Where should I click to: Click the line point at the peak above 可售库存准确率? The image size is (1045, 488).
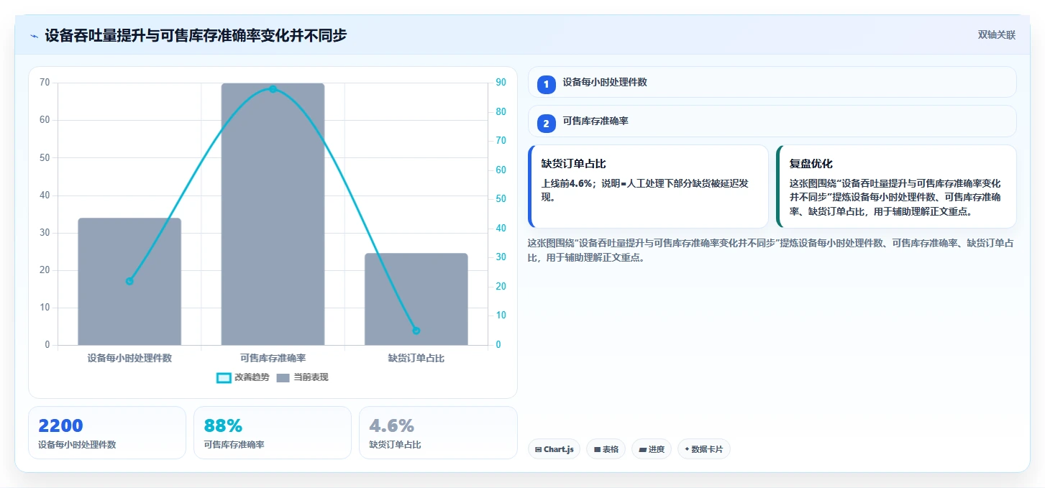point(273,89)
